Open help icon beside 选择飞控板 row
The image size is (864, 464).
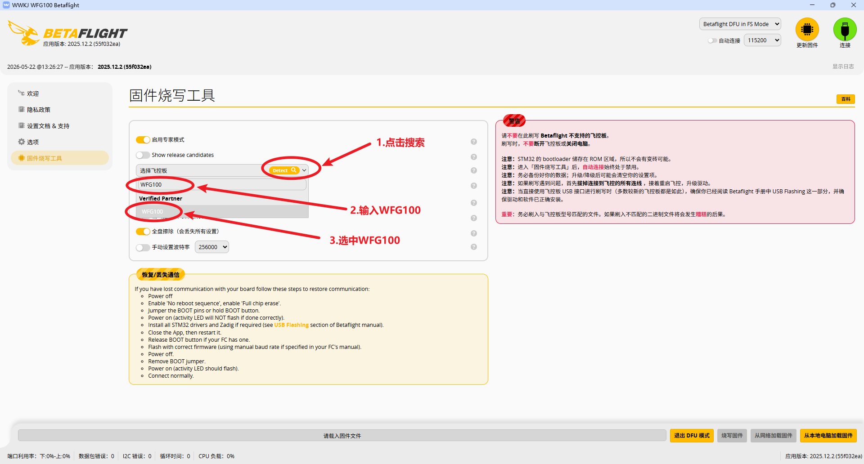tap(474, 170)
